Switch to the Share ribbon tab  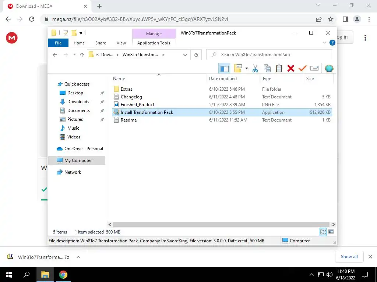coord(101,43)
